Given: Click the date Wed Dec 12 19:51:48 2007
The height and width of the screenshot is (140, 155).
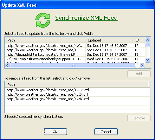Looking at the screenshot, I should point(108,59).
